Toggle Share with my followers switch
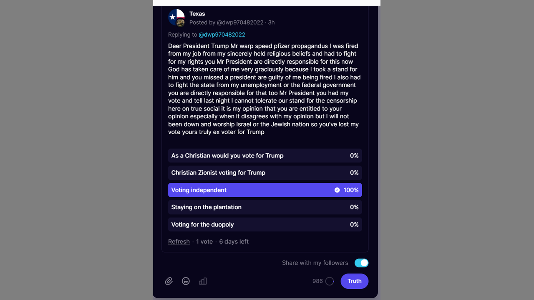This screenshot has height=300, width=534. 361,263
